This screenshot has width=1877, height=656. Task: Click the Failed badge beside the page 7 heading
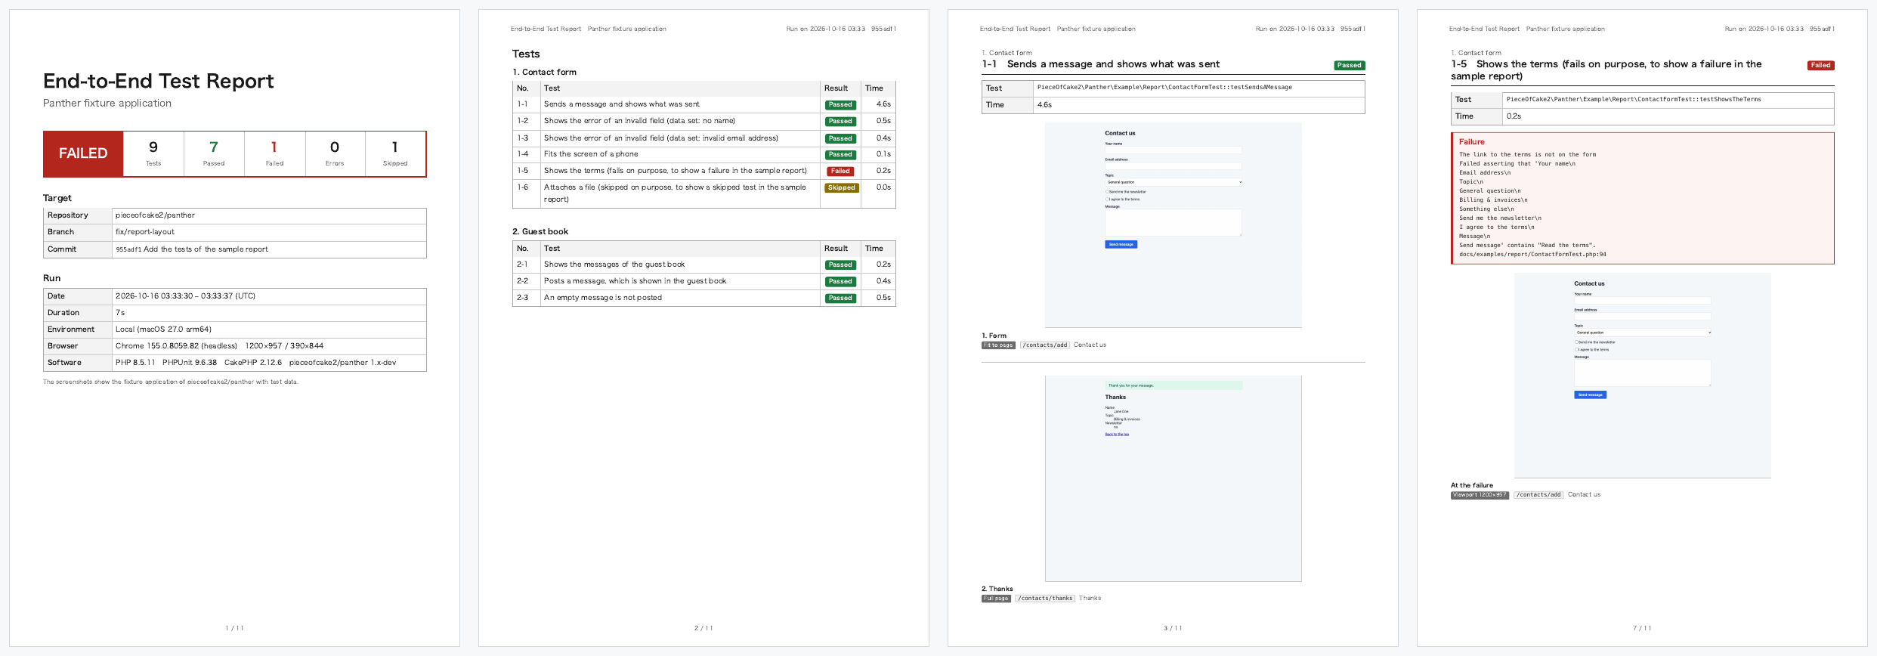coord(1820,66)
